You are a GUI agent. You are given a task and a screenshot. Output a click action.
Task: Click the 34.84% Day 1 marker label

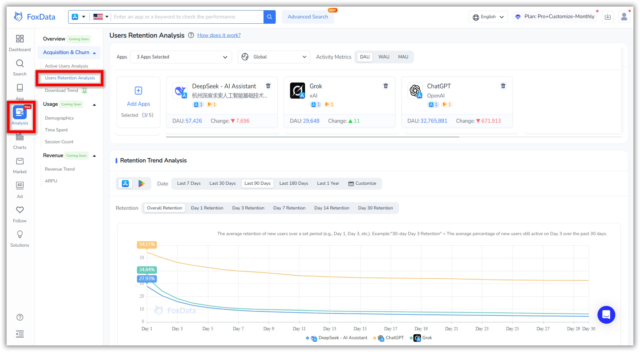[147, 270]
